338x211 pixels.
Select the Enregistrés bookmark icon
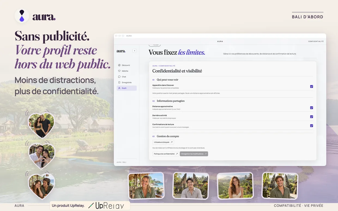tap(119, 82)
